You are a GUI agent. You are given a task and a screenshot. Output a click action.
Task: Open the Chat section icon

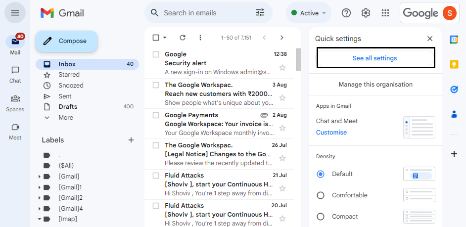pyautogui.click(x=15, y=70)
